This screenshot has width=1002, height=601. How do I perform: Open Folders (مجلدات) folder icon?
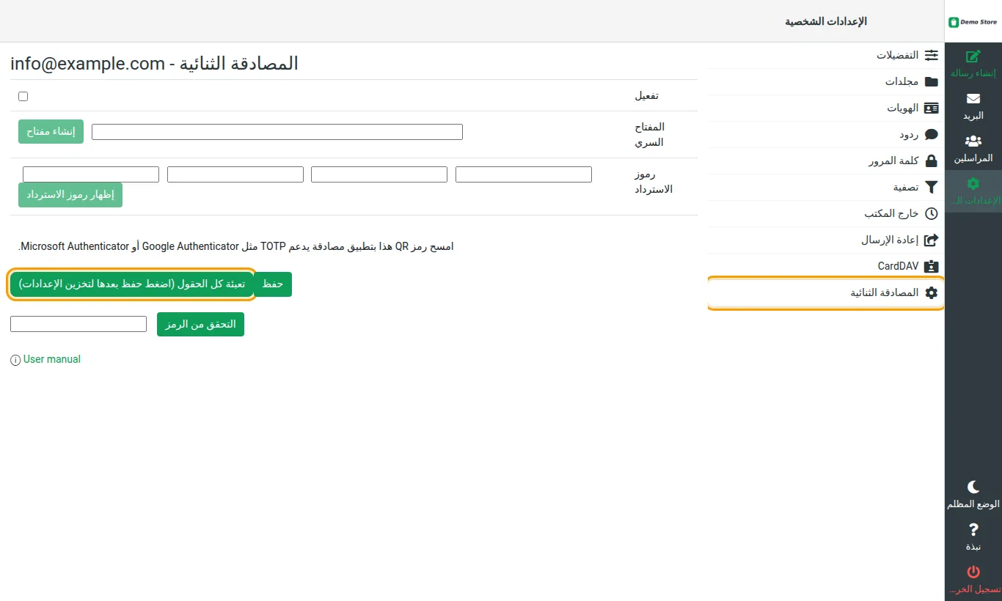coord(932,82)
